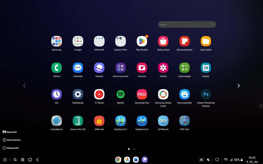Open Google Photos from taskbar
263x164 pixels.
pyautogui.click(x=127, y=160)
